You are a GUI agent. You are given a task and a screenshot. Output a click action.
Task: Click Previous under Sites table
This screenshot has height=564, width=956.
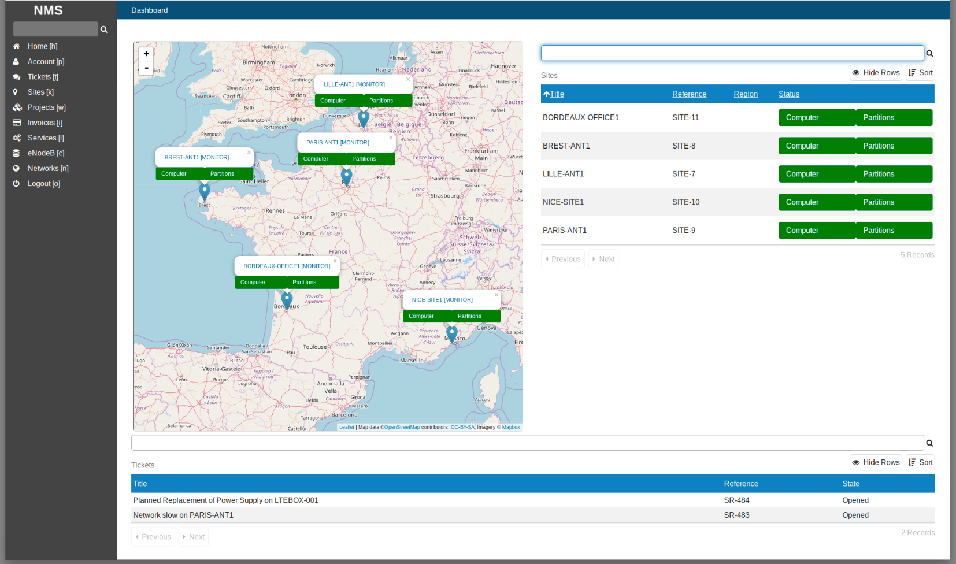tap(563, 259)
